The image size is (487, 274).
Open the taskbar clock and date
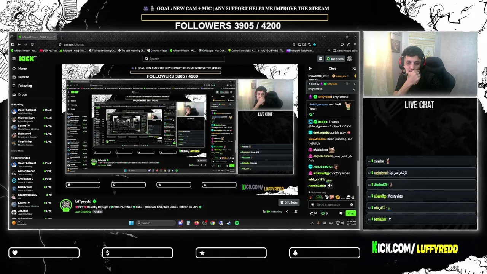click(x=352, y=223)
